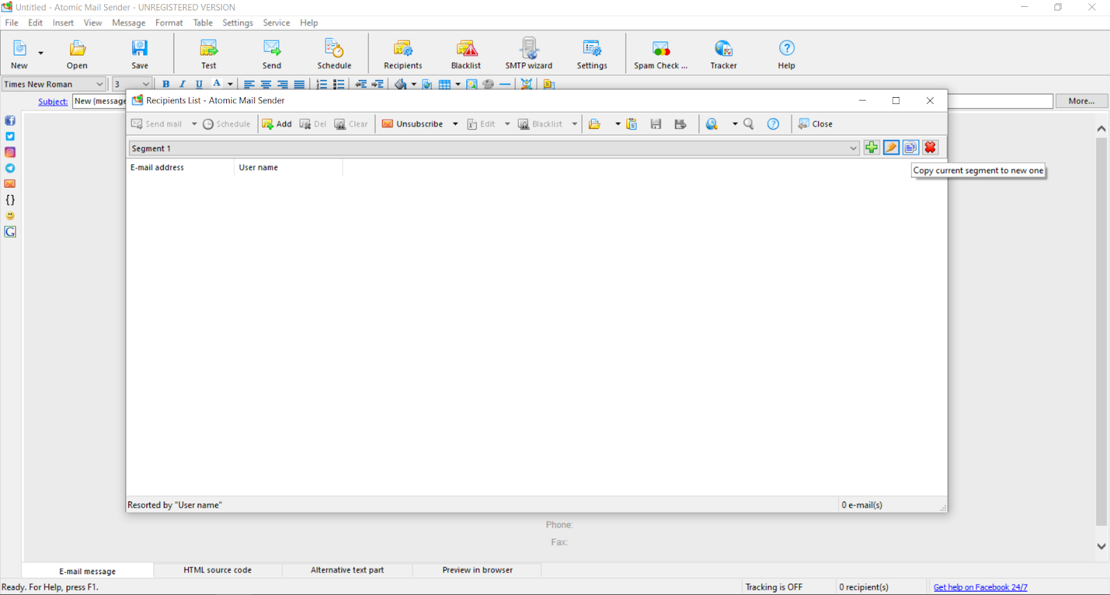The width and height of the screenshot is (1110, 595).
Task: Click the Help toolbar icon
Action: [x=786, y=54]
